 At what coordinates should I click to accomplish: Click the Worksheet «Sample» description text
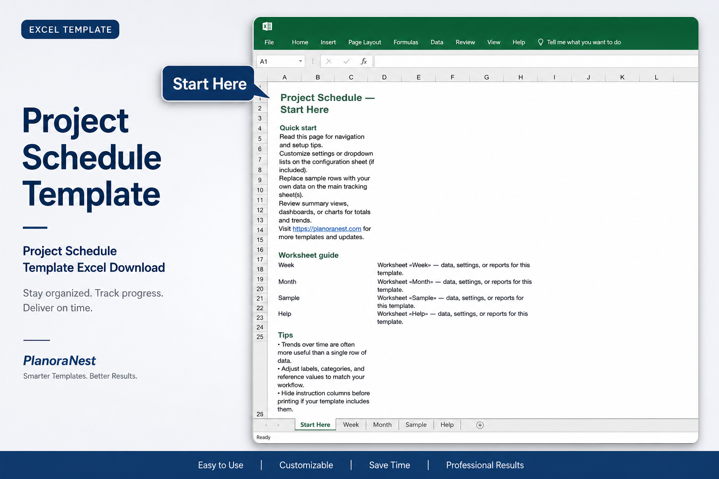click(x=450, y=302)
